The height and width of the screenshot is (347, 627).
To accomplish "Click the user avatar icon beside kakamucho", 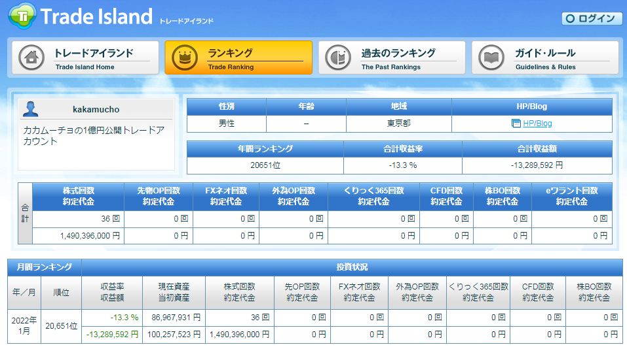I will [30, 109].
